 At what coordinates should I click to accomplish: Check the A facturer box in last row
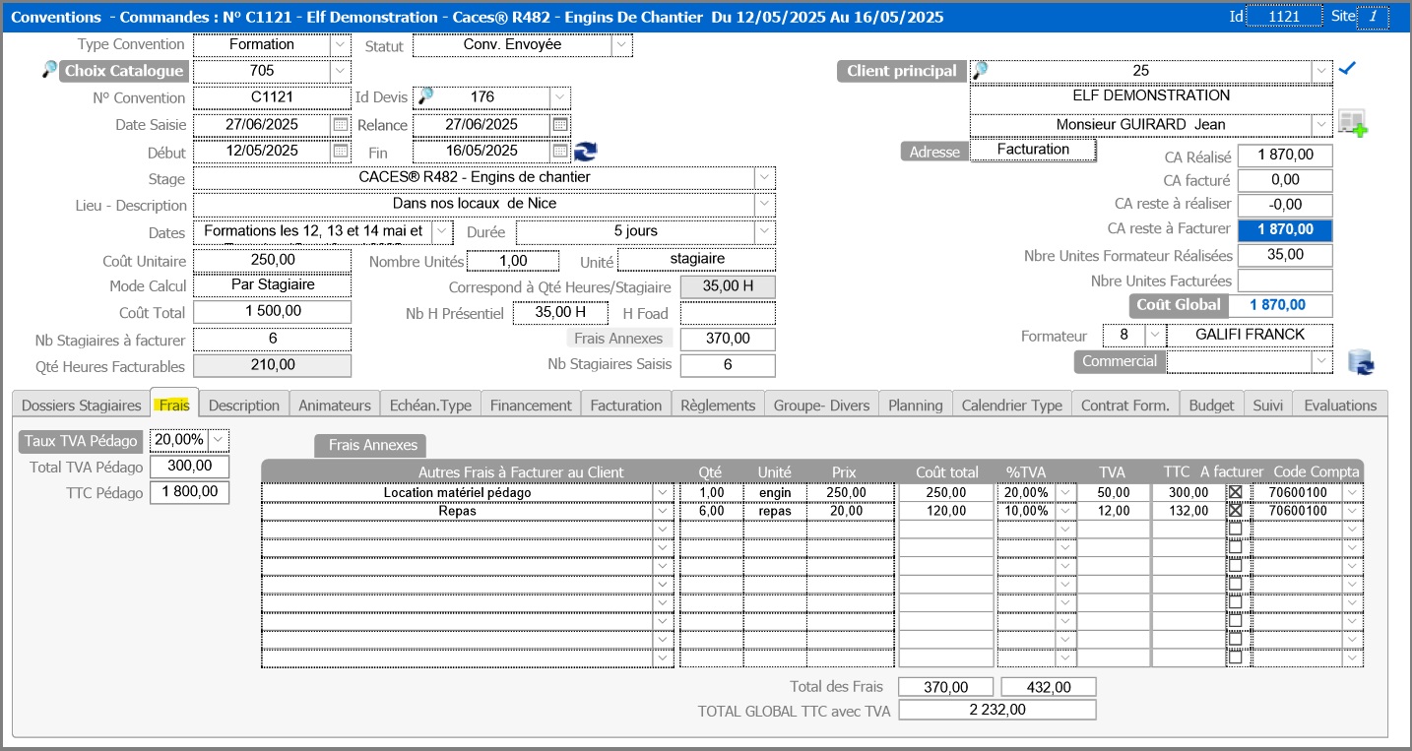pyautogui.click(x=1235, y=657)
